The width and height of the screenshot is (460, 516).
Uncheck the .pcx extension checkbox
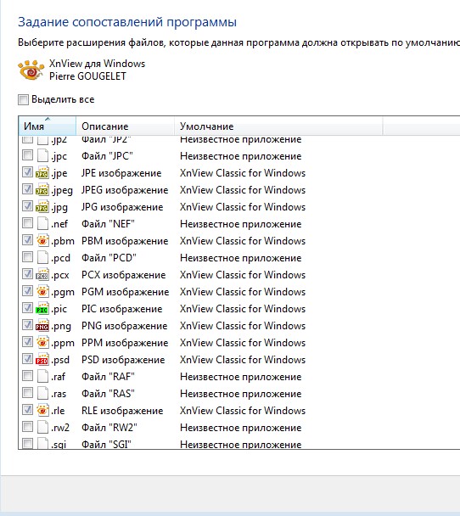pyautogui.click(x=27, y=274)
